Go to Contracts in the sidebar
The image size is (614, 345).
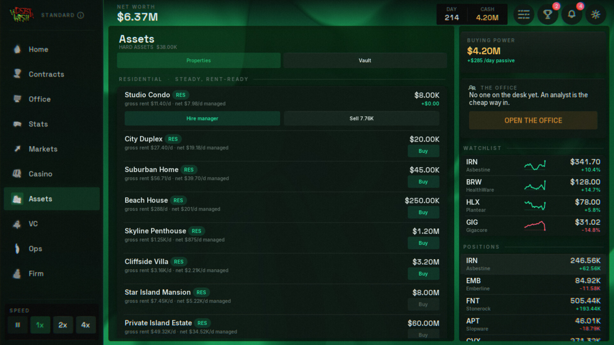tap(52, 74)
